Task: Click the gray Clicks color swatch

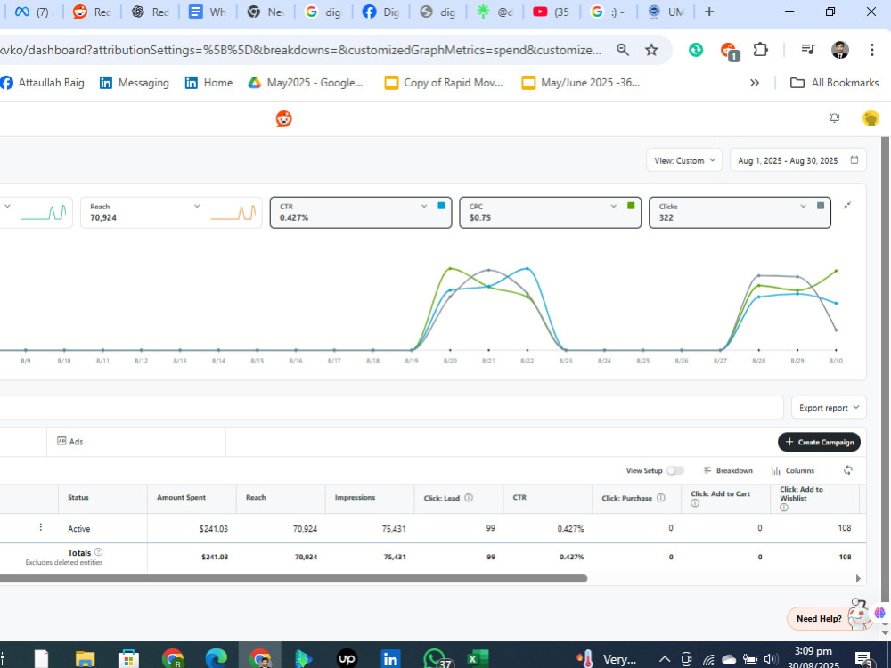Action: (x=821, y=206)
